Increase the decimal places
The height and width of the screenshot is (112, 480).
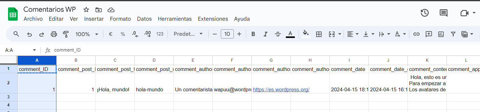tap(148, 34)
